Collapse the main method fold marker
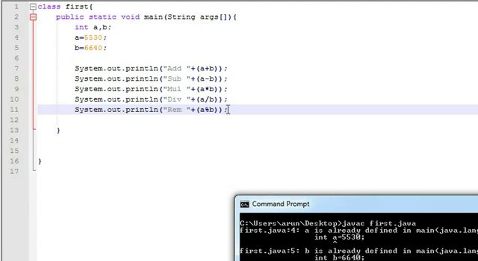Screen dimensions: 478x261 [33, 17]
